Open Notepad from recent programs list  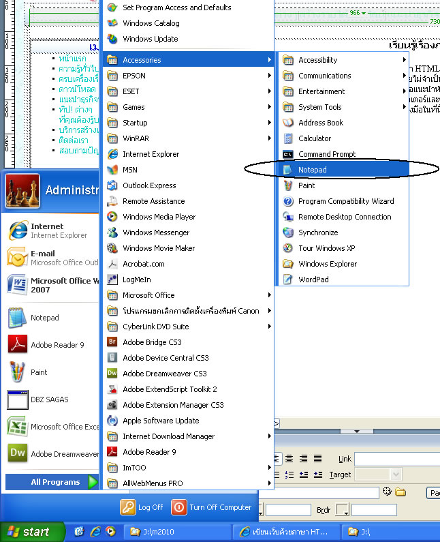click(x=52, y=318)
